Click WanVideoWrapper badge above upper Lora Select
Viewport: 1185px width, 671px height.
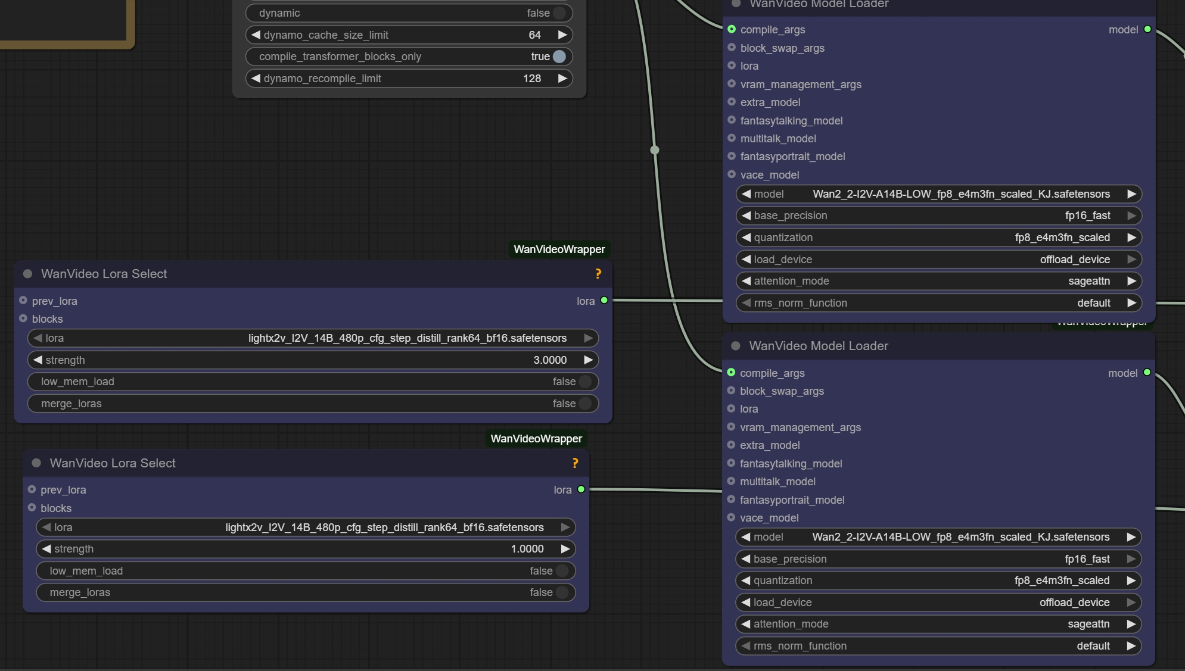(559, 249)
